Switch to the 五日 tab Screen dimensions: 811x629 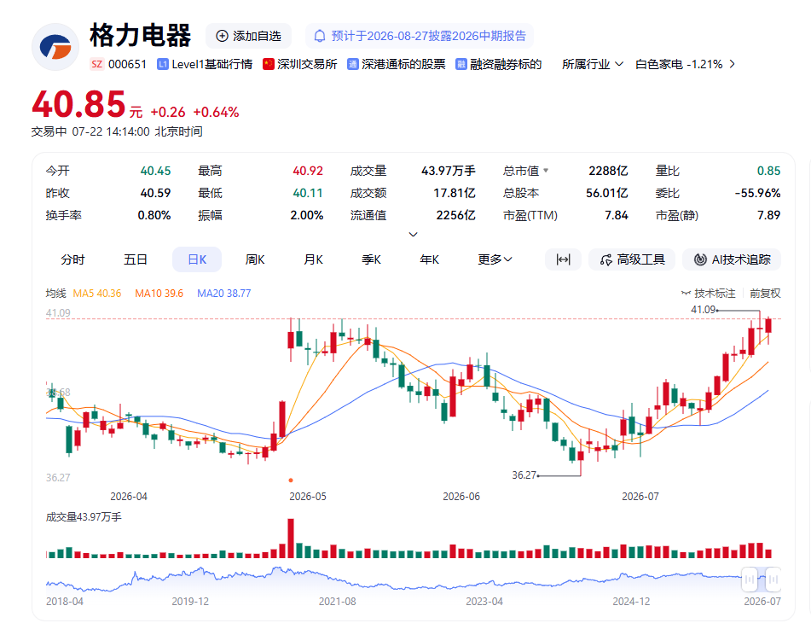(136, 259)
